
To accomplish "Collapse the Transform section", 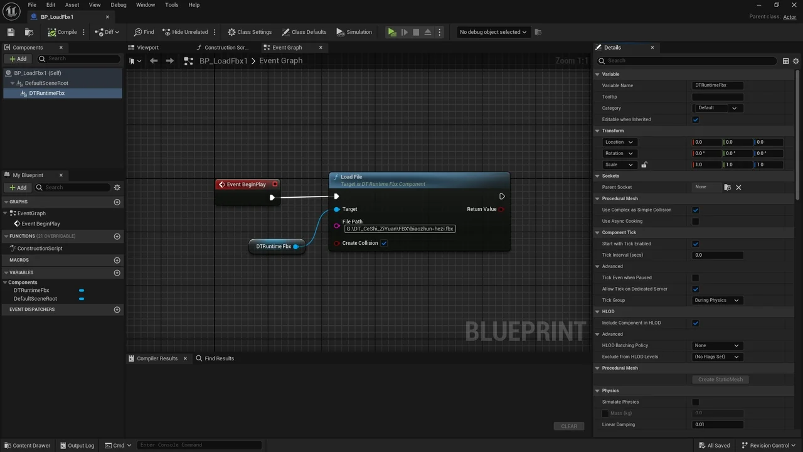I will pos(598,131).
